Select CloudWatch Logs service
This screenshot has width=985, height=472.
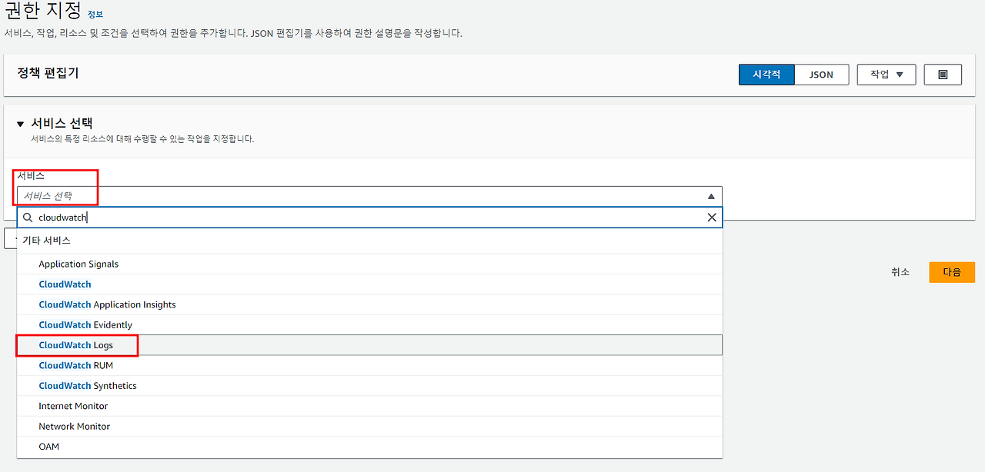(x=369, y=345)
